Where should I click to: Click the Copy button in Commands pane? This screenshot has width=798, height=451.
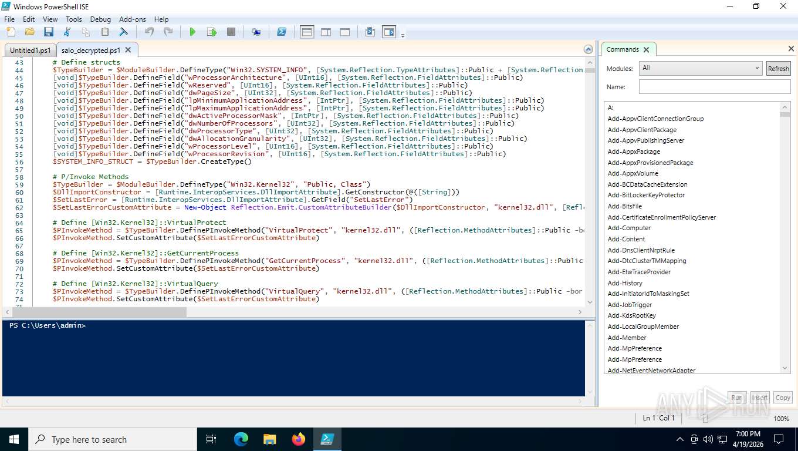tap(783, 398)
